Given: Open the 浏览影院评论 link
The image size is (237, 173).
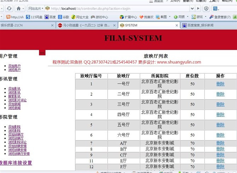Looking at the screenshot, I should coord(17,142).
